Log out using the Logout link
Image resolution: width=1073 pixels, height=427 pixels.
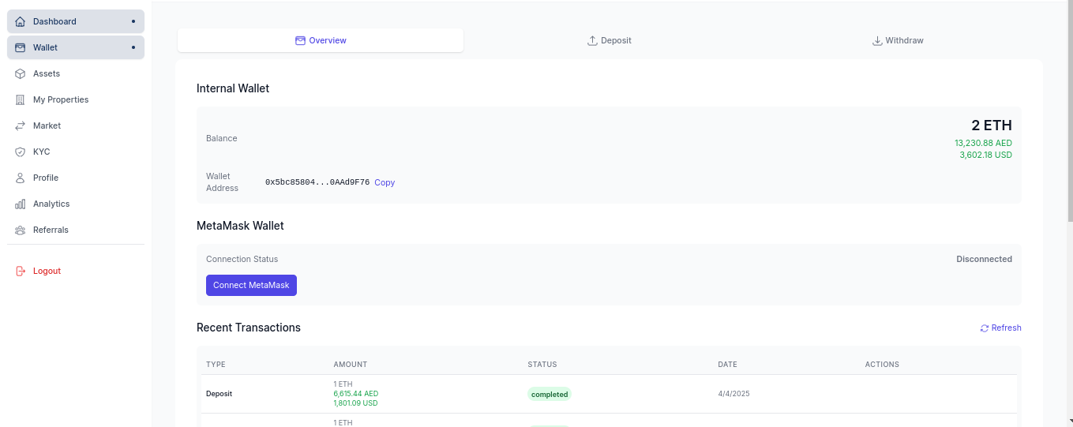[76, 271]
